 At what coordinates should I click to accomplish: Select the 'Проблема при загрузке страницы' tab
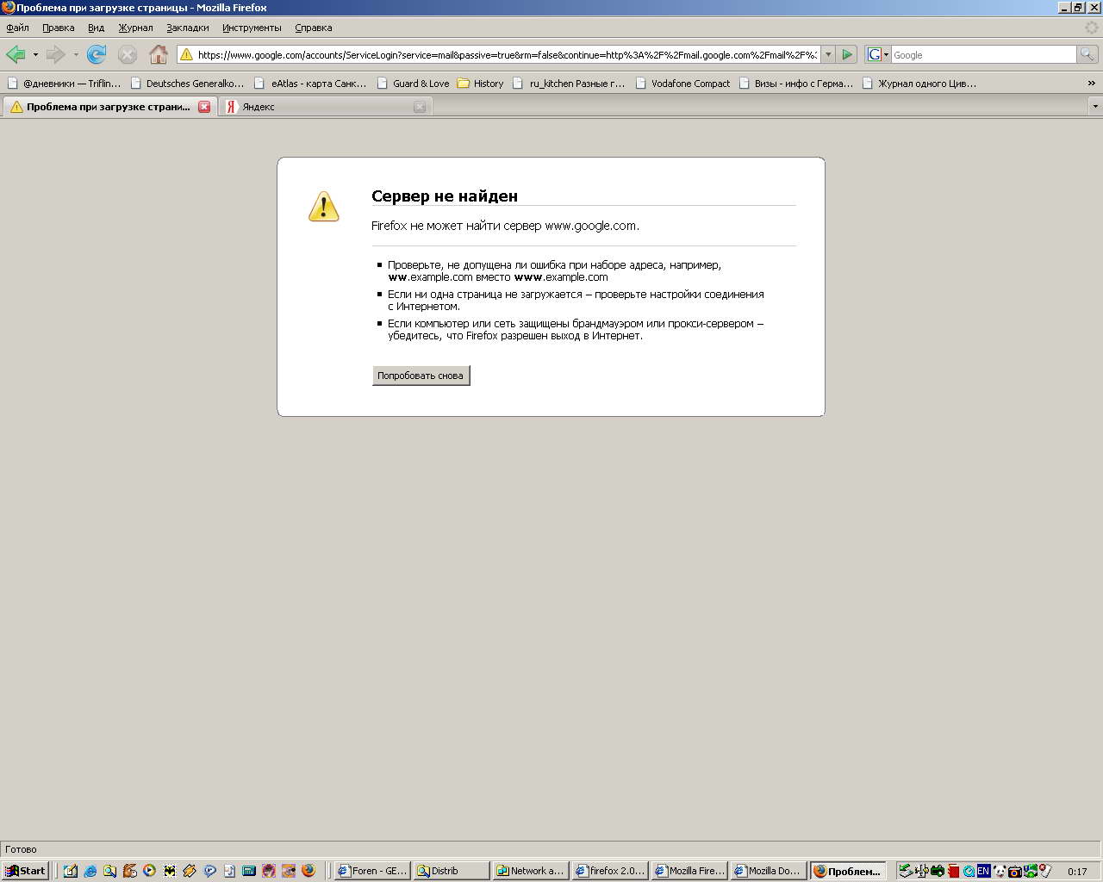[x=109, y=107]
